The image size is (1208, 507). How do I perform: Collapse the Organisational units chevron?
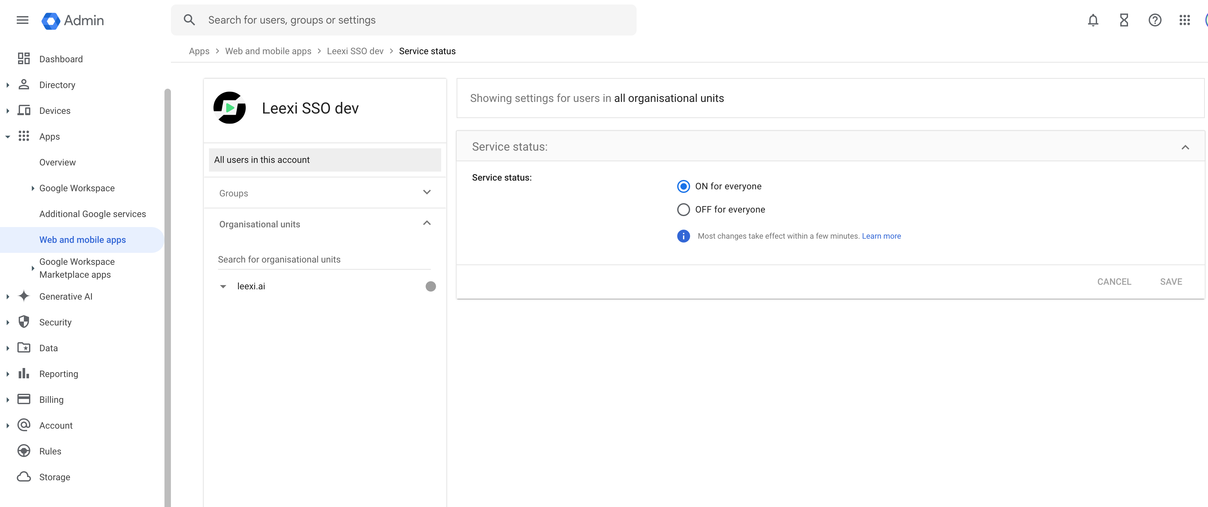[427, 223]
